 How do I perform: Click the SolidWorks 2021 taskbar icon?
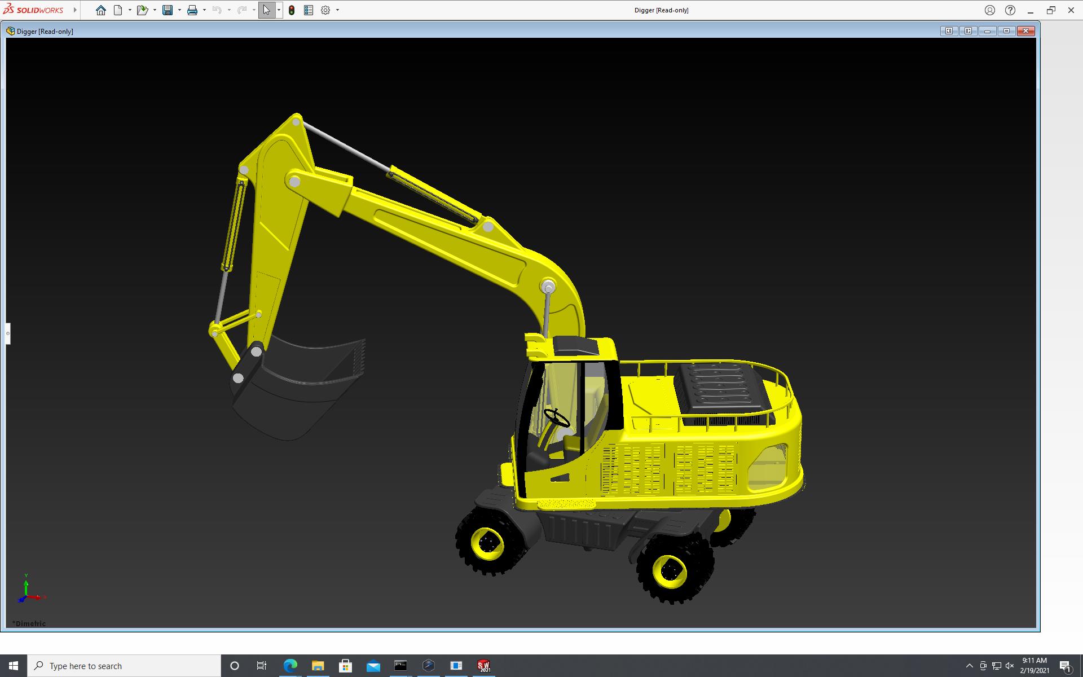[484, 666]
